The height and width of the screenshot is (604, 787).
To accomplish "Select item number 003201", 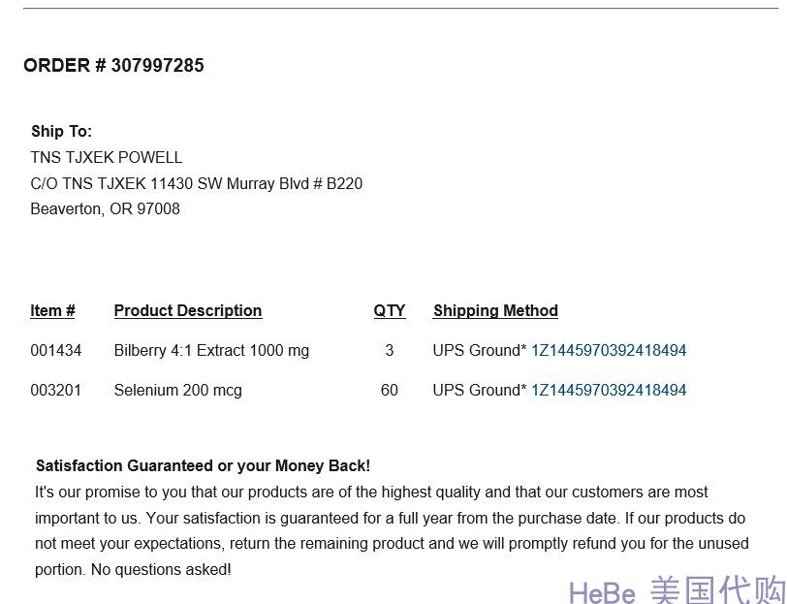I will 56,390.
